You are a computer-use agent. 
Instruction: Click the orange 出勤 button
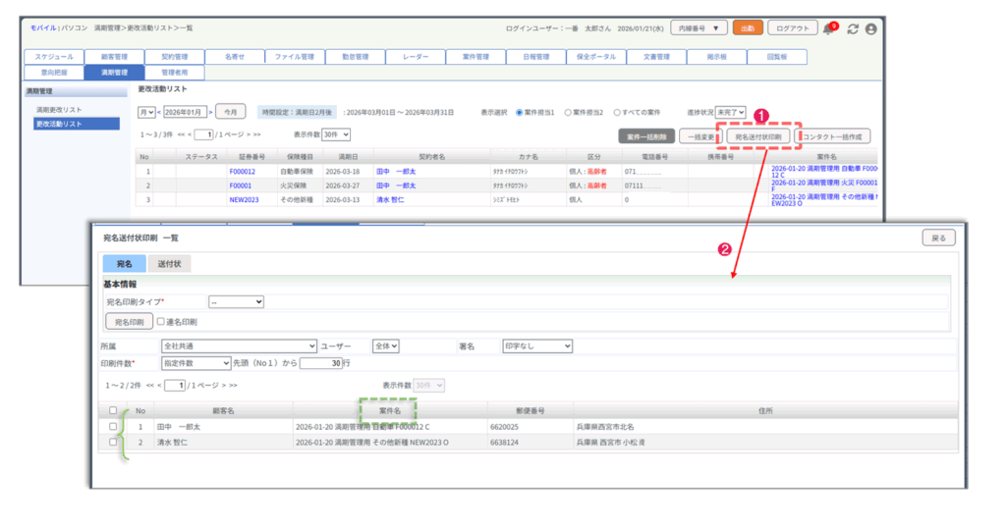click(748, 28)
